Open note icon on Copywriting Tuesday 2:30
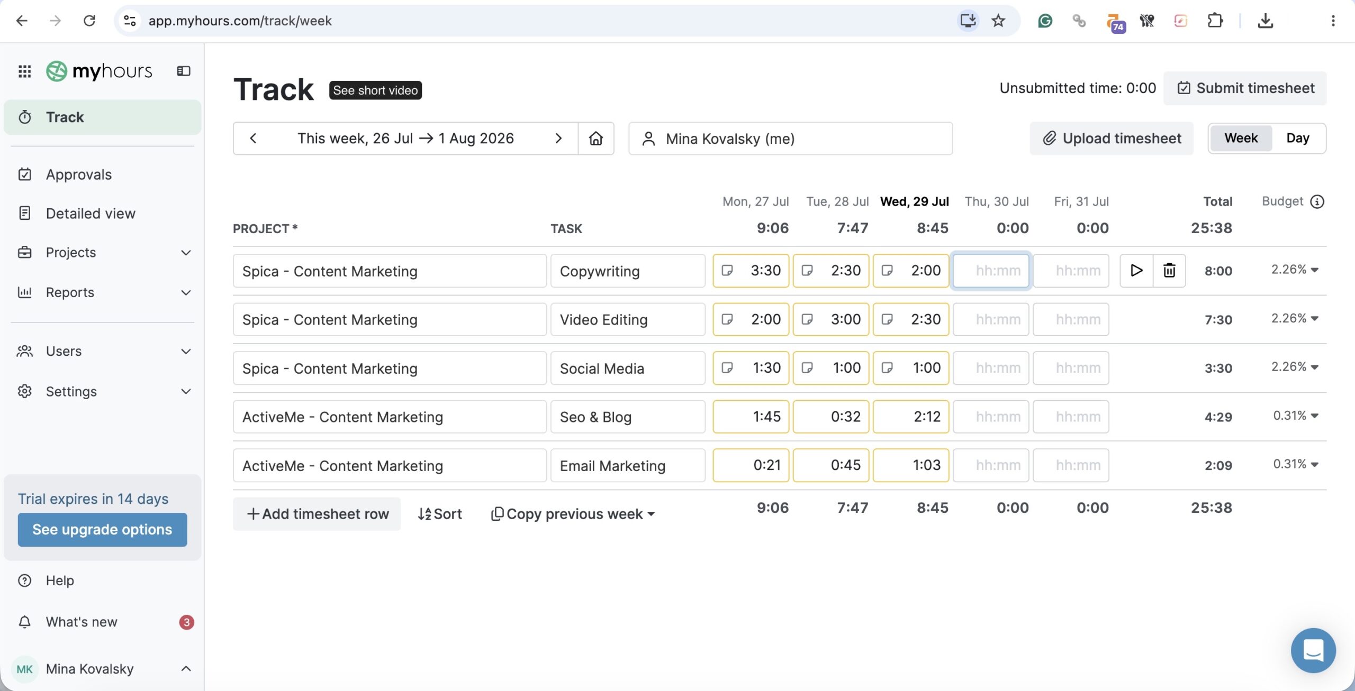The width and height of the screenshot is (1355, 691). [807, 271]
